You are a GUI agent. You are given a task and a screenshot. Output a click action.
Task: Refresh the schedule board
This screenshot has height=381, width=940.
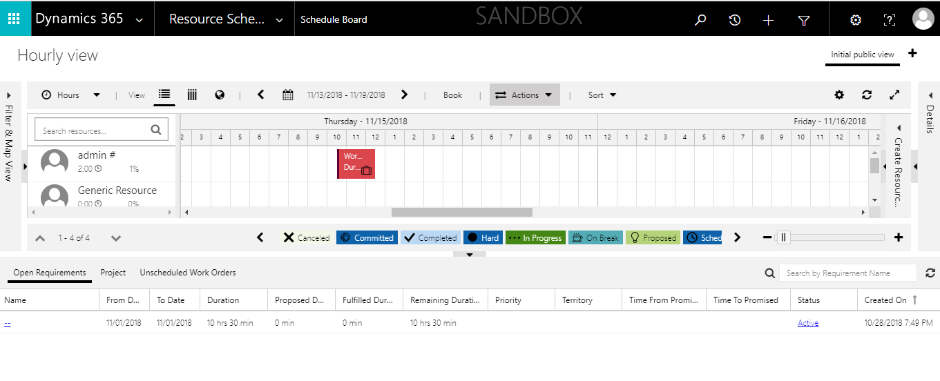(867, 95)
